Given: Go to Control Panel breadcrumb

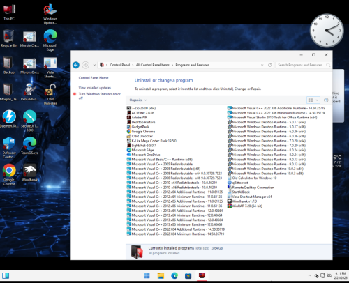Looking at the screenshot, I should [x=120, y=65].
